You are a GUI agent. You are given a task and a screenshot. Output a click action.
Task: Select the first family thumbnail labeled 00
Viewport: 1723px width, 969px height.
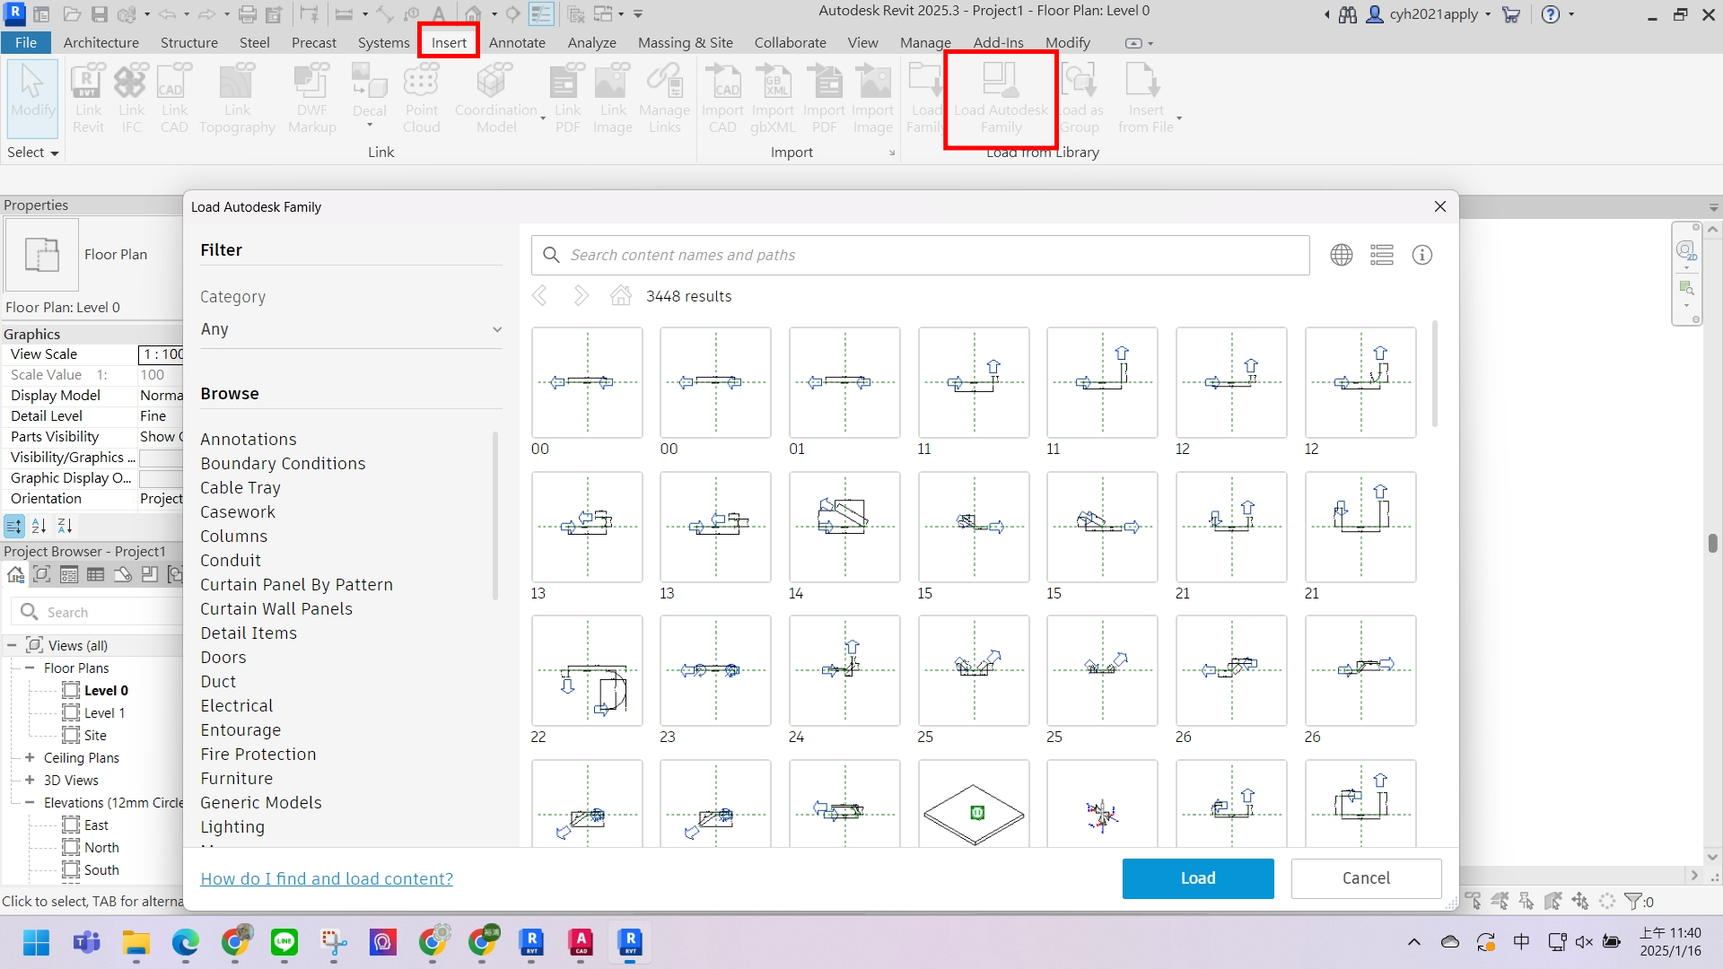click(587, 382)
